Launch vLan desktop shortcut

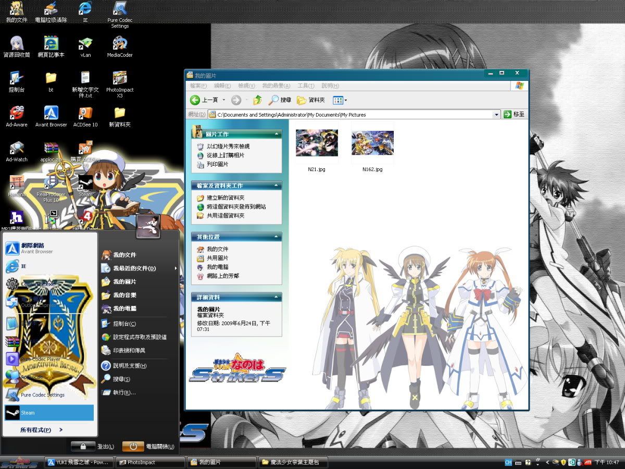click(85, 47)
